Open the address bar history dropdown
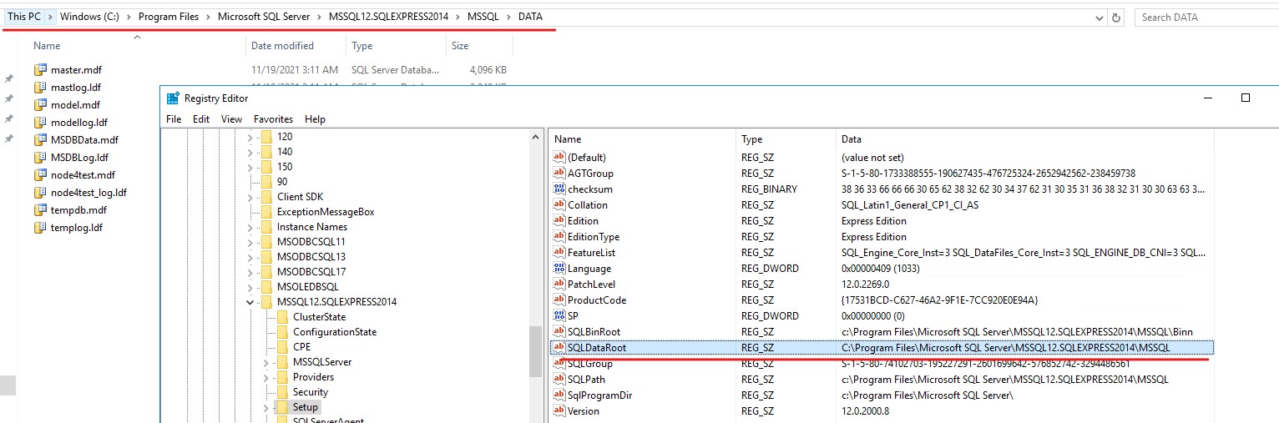Viewport: 1279px width, 423px height. 1100,18
